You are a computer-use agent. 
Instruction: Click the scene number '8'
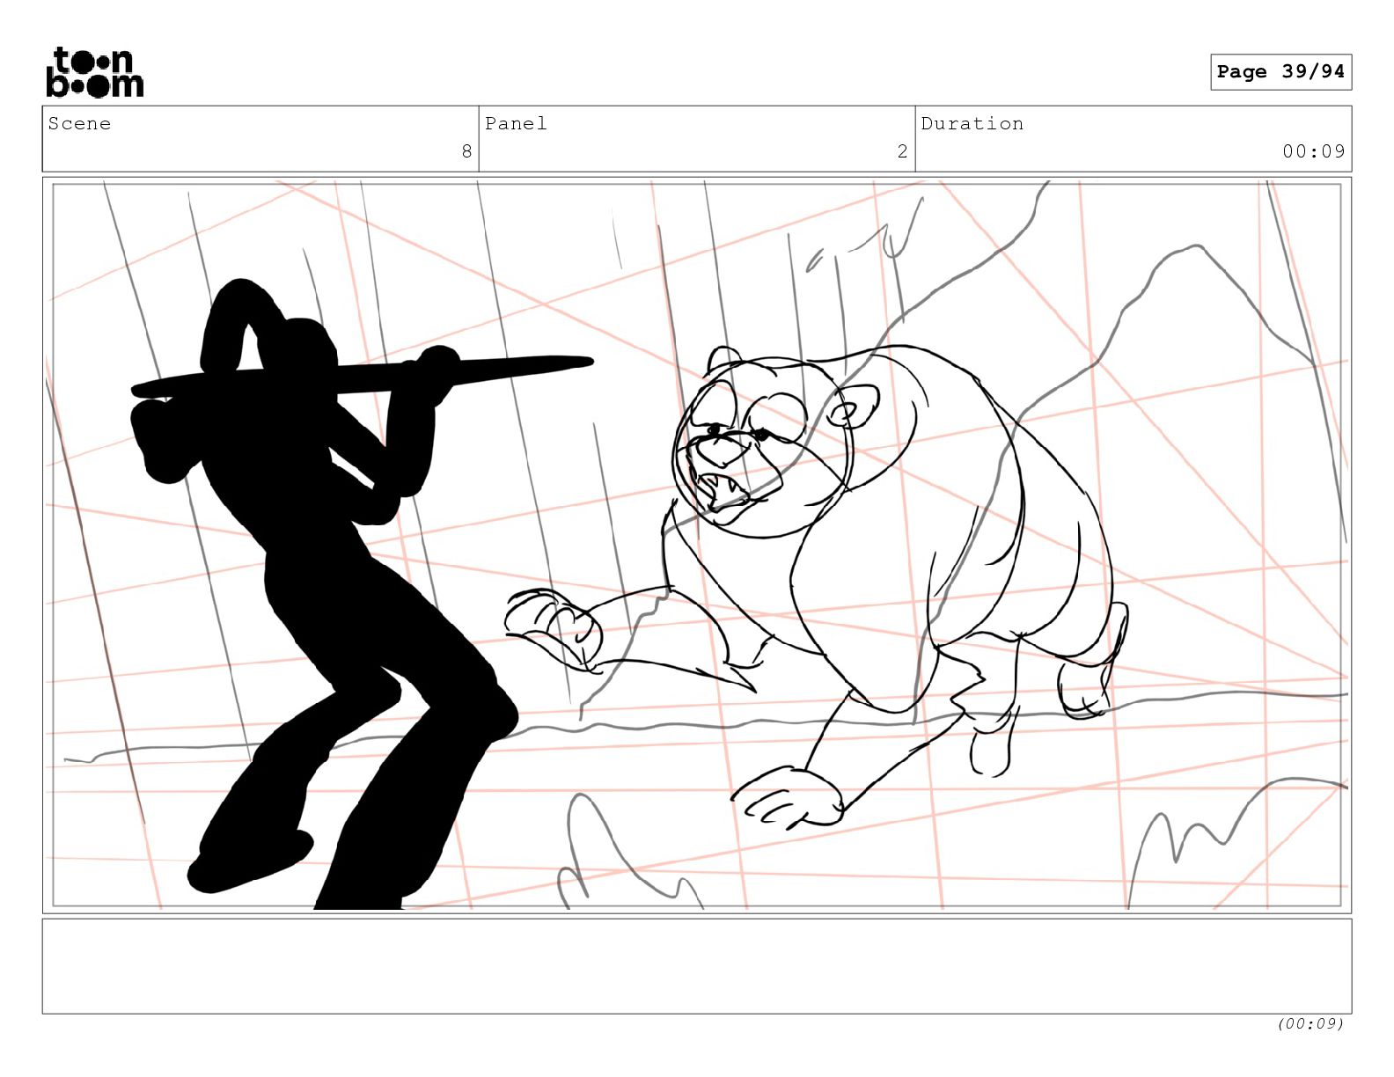467,151
